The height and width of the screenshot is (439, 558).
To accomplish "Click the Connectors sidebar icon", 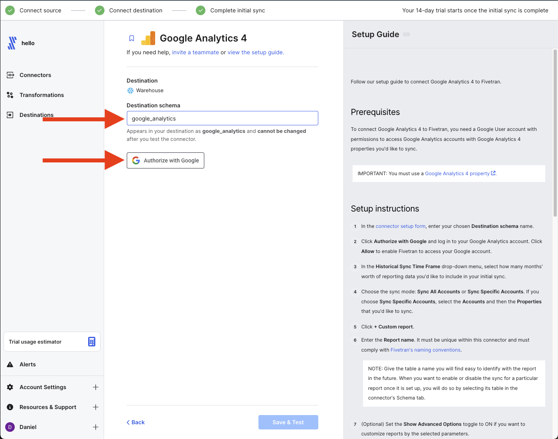I will tap(10, 75).
